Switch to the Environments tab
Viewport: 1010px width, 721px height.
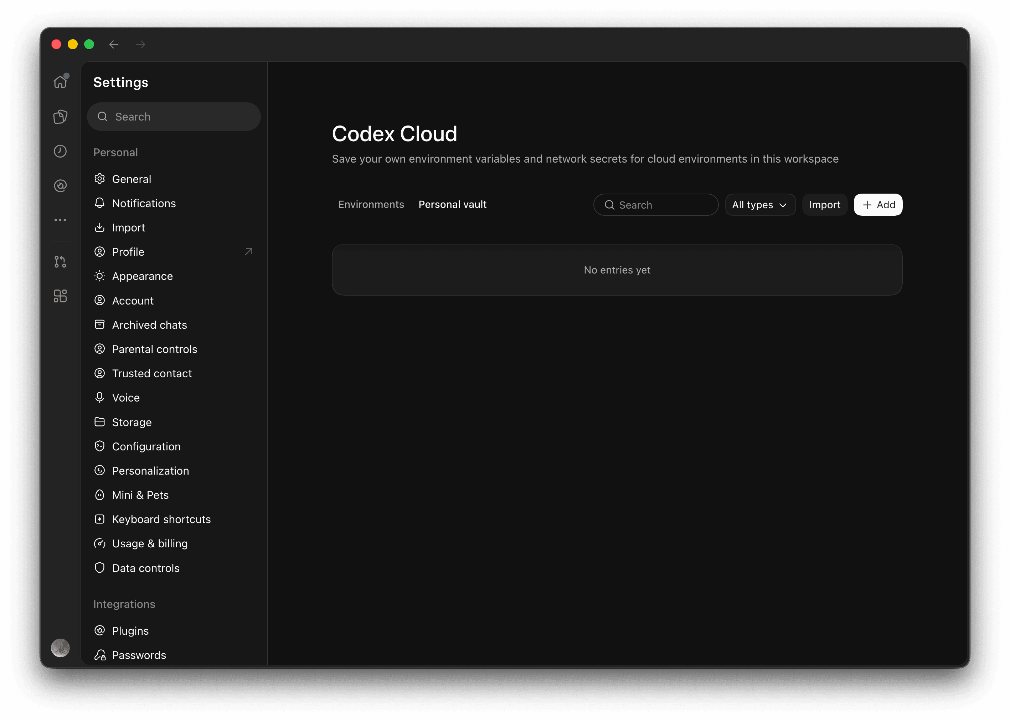pos(371,204)
